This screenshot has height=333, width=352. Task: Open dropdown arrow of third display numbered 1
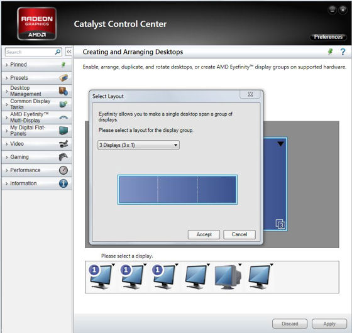click(177, 265)
